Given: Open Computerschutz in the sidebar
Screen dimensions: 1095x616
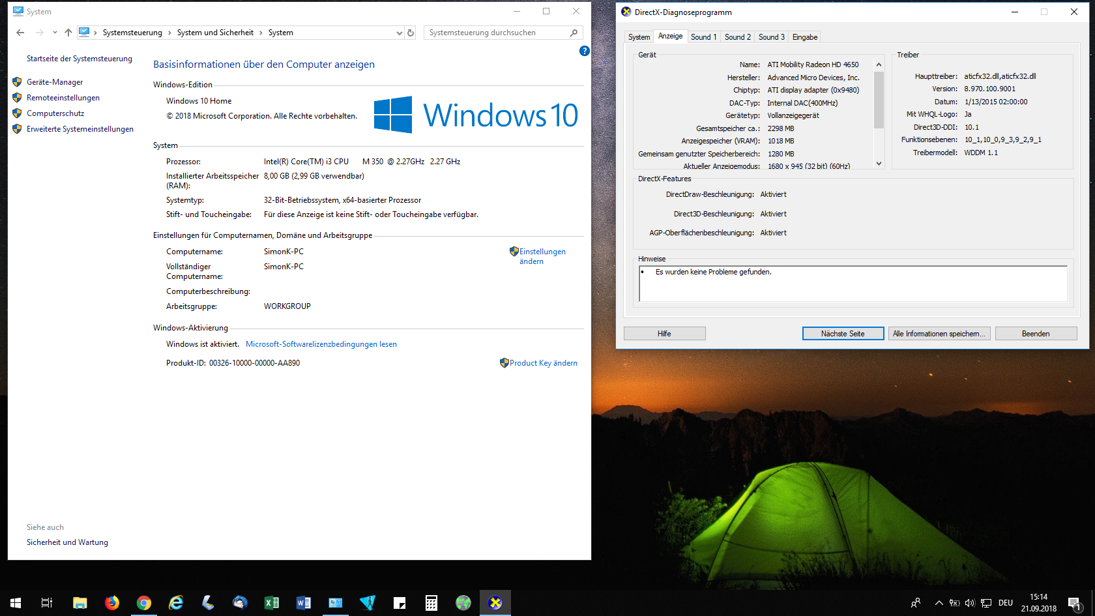Looking at the screenshot, I should point(55,113).
